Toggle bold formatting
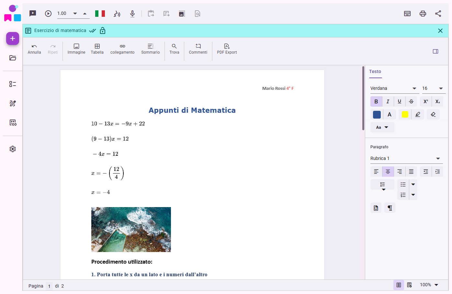The image size is (452, 294). pyautogui.click(x=376, y=101)
